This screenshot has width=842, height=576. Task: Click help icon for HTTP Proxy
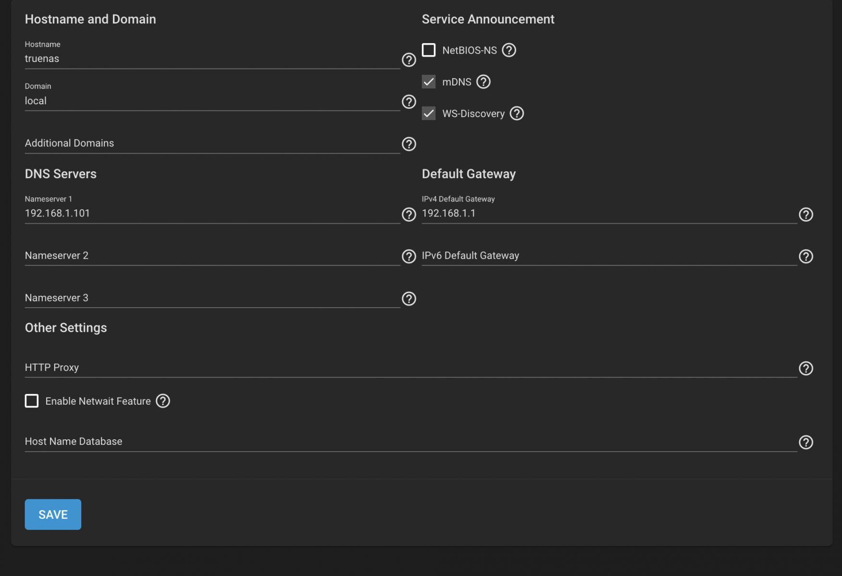click(x=805, y=368)
